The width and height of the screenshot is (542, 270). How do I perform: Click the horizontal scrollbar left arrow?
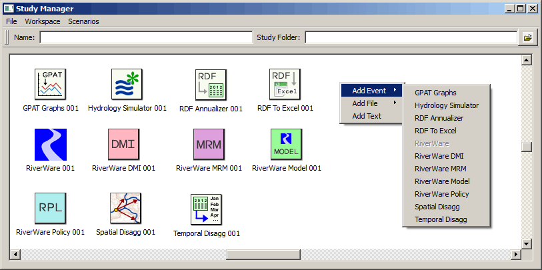pos(15,255)
